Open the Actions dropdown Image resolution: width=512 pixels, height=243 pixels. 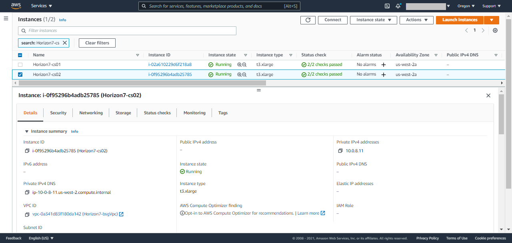pos(416,20)
